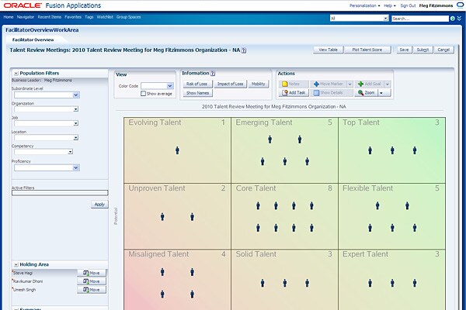Click the Show Details icon

tap(316, 93)
